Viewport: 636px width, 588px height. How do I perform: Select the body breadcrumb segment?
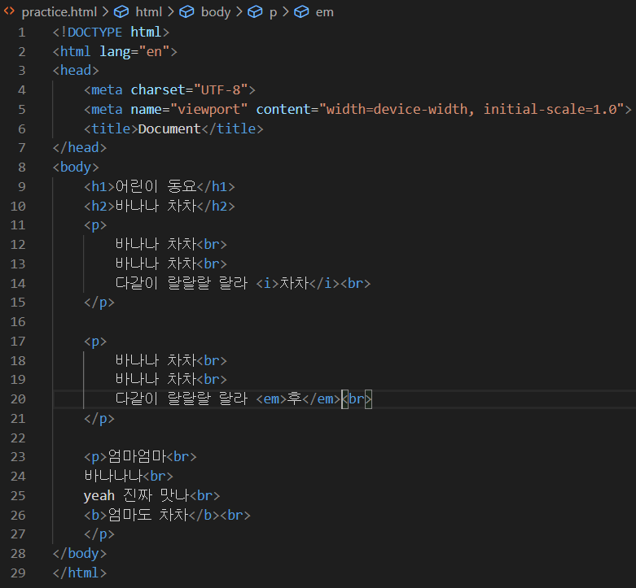tap(216, 12)
